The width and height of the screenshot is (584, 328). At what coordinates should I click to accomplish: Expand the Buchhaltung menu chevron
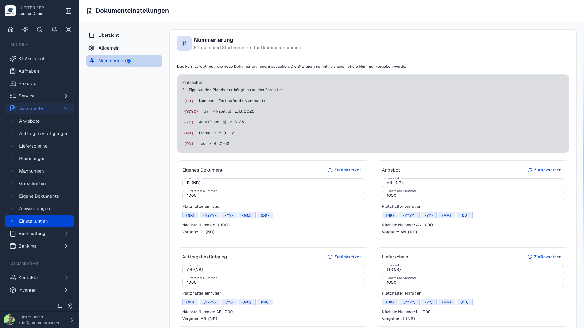[66, 234]
